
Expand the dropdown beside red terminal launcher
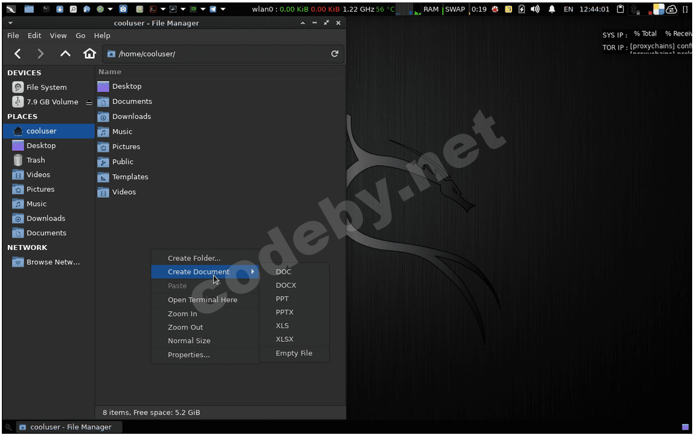click(163, 9)
